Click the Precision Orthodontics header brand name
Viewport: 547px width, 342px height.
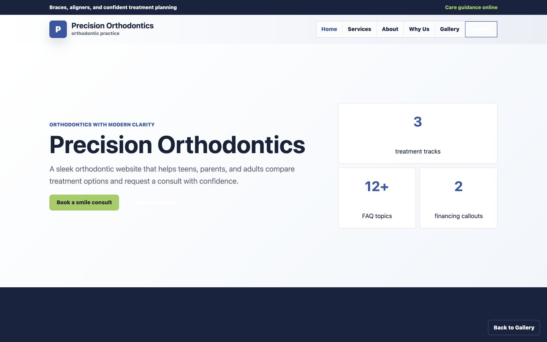112,25
